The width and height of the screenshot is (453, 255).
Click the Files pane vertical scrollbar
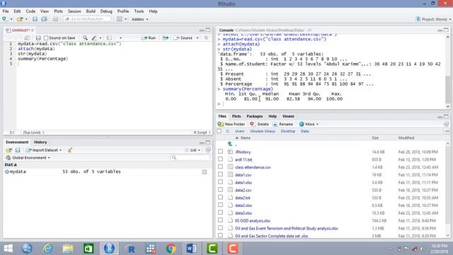pyautogui.click(x=447, y=189)
